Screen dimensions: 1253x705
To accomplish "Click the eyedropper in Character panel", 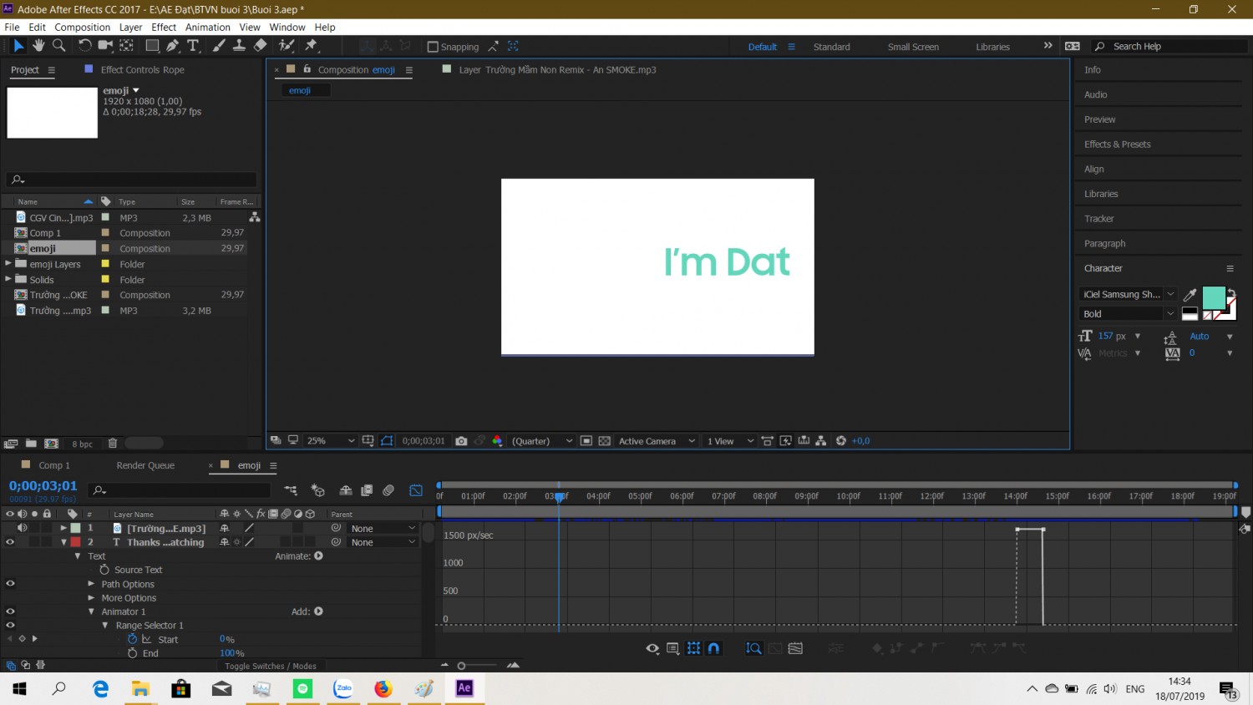I will 1190,295.
